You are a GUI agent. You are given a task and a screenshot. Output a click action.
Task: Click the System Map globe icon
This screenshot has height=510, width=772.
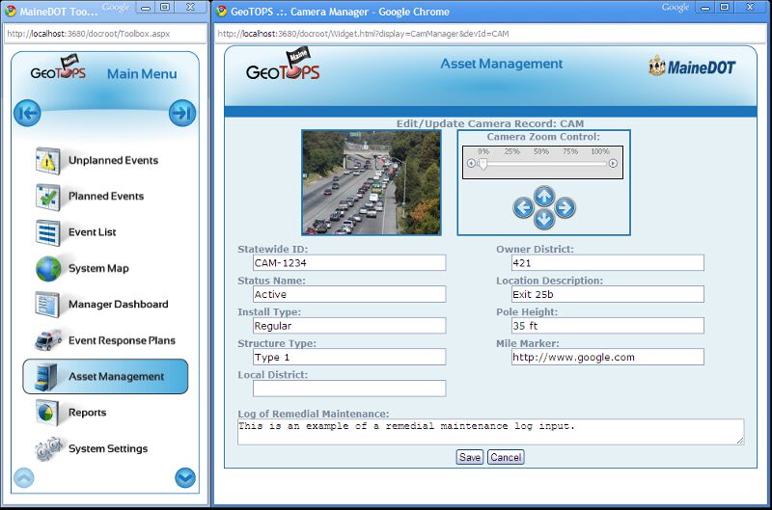point(48,269)
